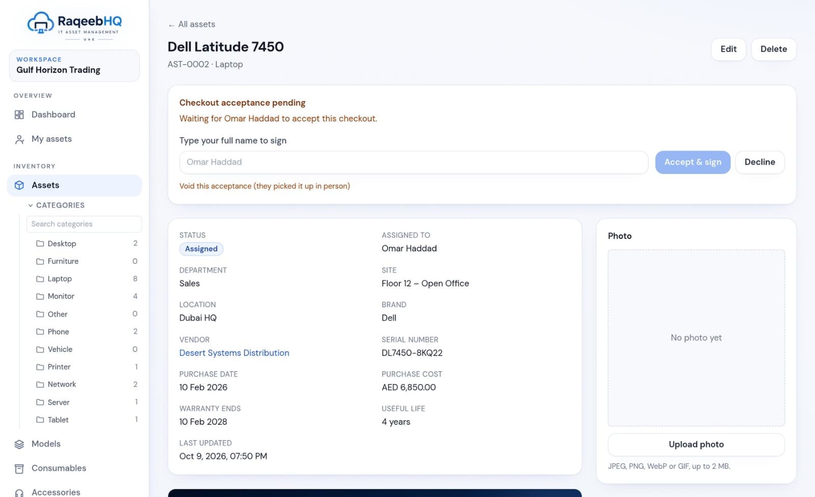Click the Network category folder icon
Image resolution: width=815 pixels, height=497 pixels.
(x=40, y=385)
